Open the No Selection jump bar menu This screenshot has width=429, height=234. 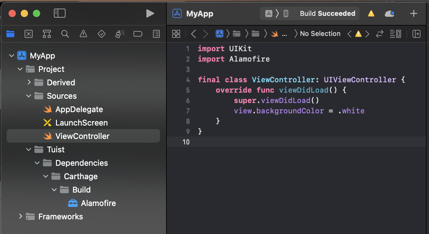(x=320, y=34)
